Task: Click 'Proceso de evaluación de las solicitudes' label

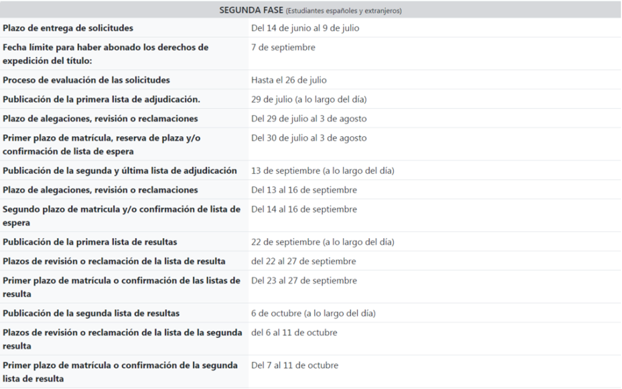Action: click(x=86, y=80)
